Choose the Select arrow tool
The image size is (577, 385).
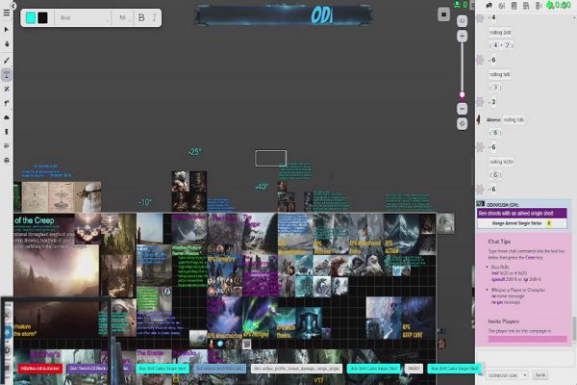pos(7,29)
